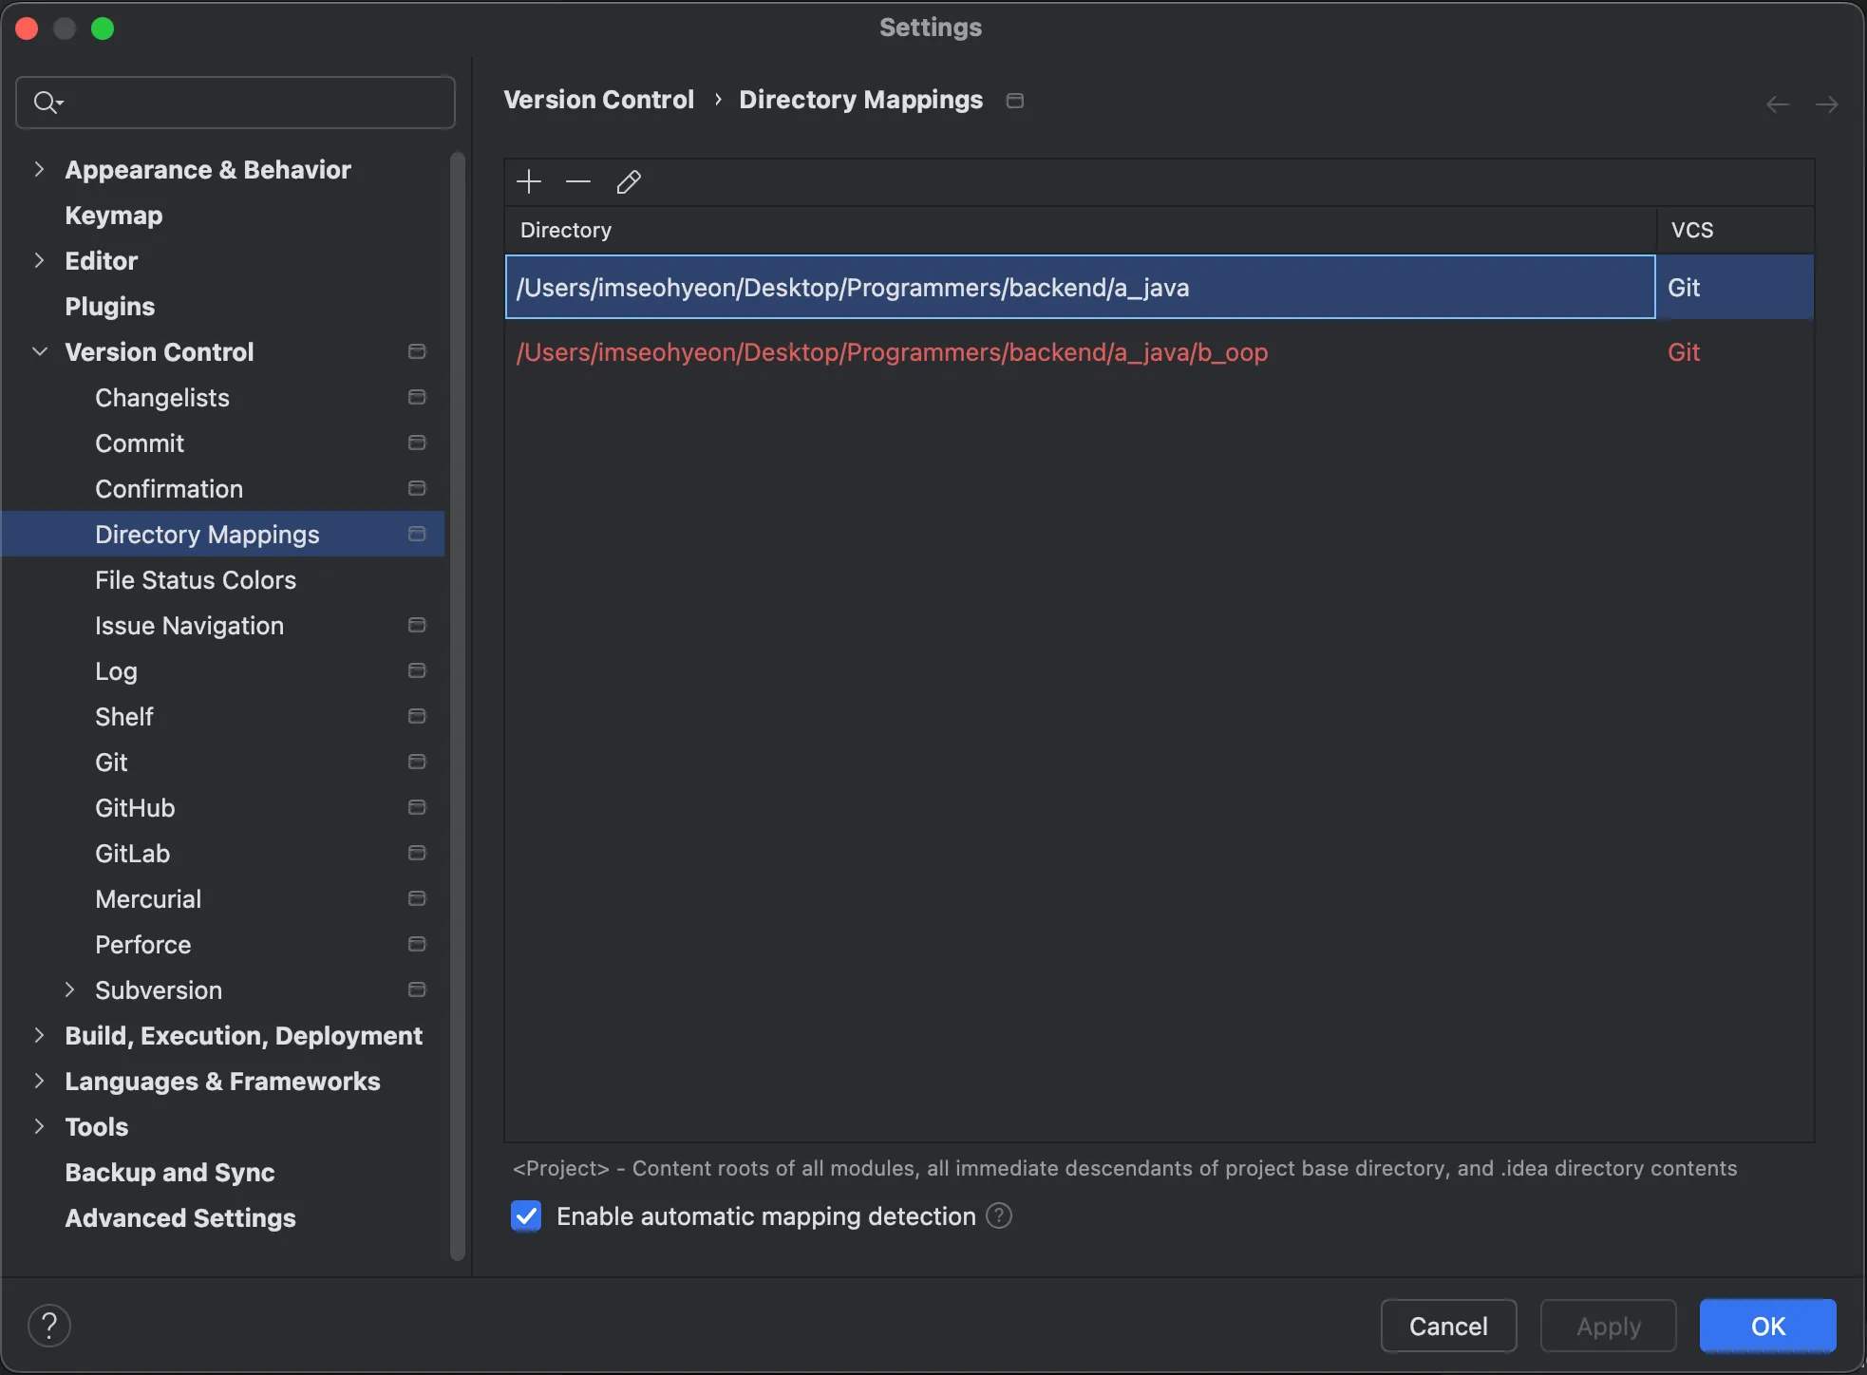Click the project icon on Version Control row
This screenshot has height=1375, width=1867.
pyautogui.click(x=417, y=351)
